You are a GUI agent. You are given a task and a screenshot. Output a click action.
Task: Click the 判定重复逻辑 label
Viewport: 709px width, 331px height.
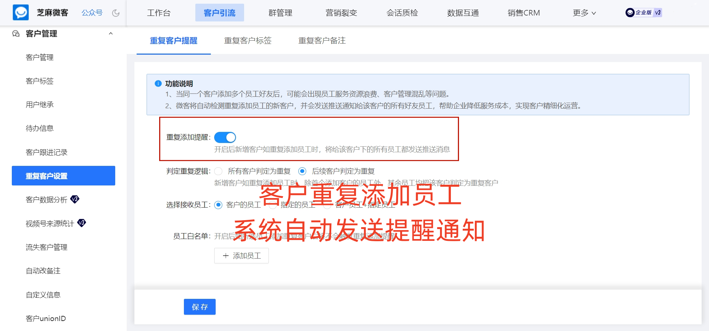(x=188, y=171)
